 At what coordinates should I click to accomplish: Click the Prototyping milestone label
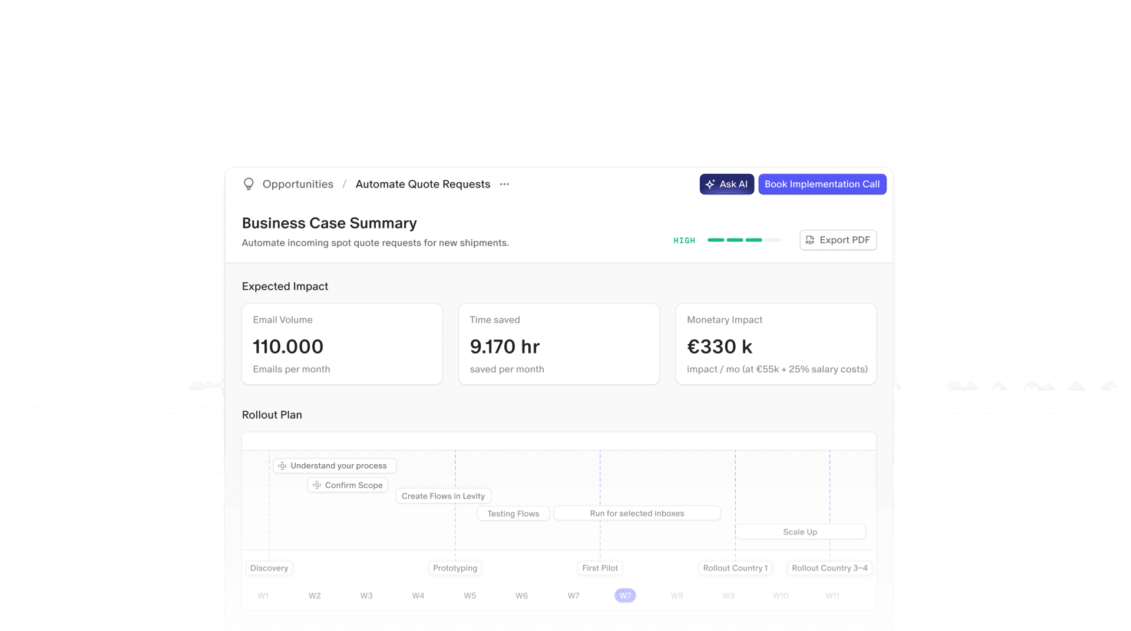[455, 569]
